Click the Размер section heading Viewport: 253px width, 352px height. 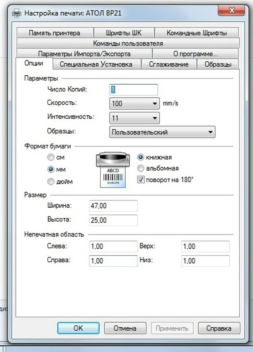(x=35, y=195)
